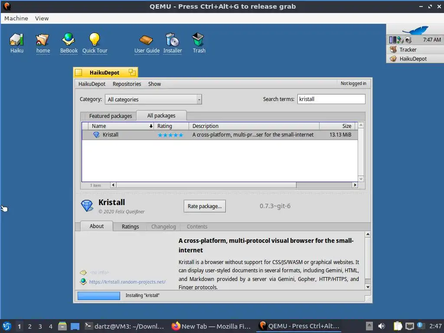This screenshot has height=333, width=444.
Task: Click the network status tray icon
Action: (x=400, y=40)
